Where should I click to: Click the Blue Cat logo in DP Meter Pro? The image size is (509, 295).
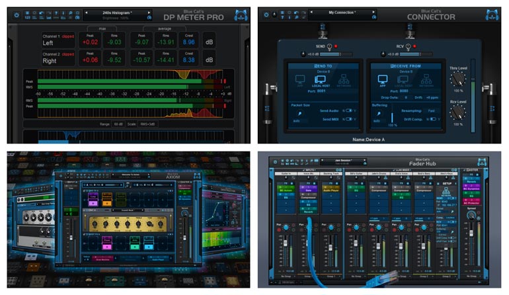pyautogui.click(x=241, y=16)
